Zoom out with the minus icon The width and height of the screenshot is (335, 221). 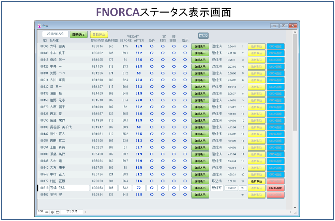tap(47, 212)
